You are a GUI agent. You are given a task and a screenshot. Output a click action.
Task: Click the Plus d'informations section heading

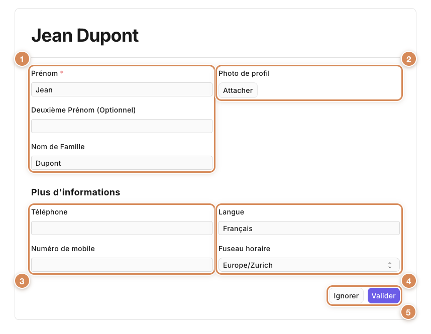click(75, 192)
